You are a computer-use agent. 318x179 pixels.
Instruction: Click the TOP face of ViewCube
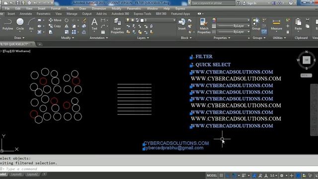pyautogui.click(x=307, y=60)
